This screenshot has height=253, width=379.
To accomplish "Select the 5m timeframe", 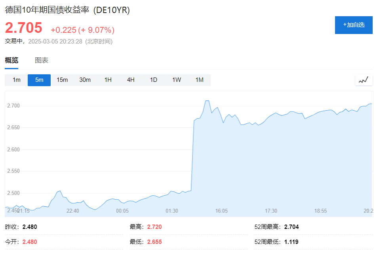I will tap(39, 79).
